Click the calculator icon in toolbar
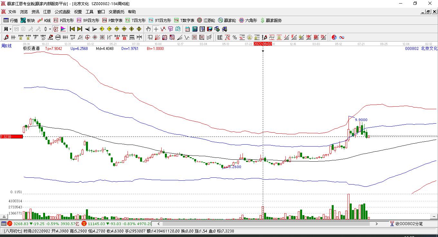Image resolution: width=438 pixels, height=237 pixels. [195, 29]
